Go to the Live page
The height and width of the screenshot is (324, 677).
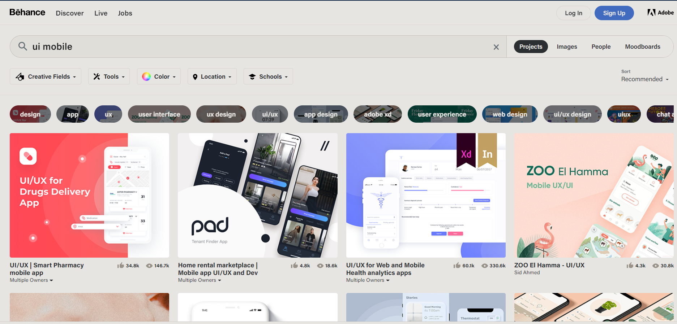(x=101, y=13)
